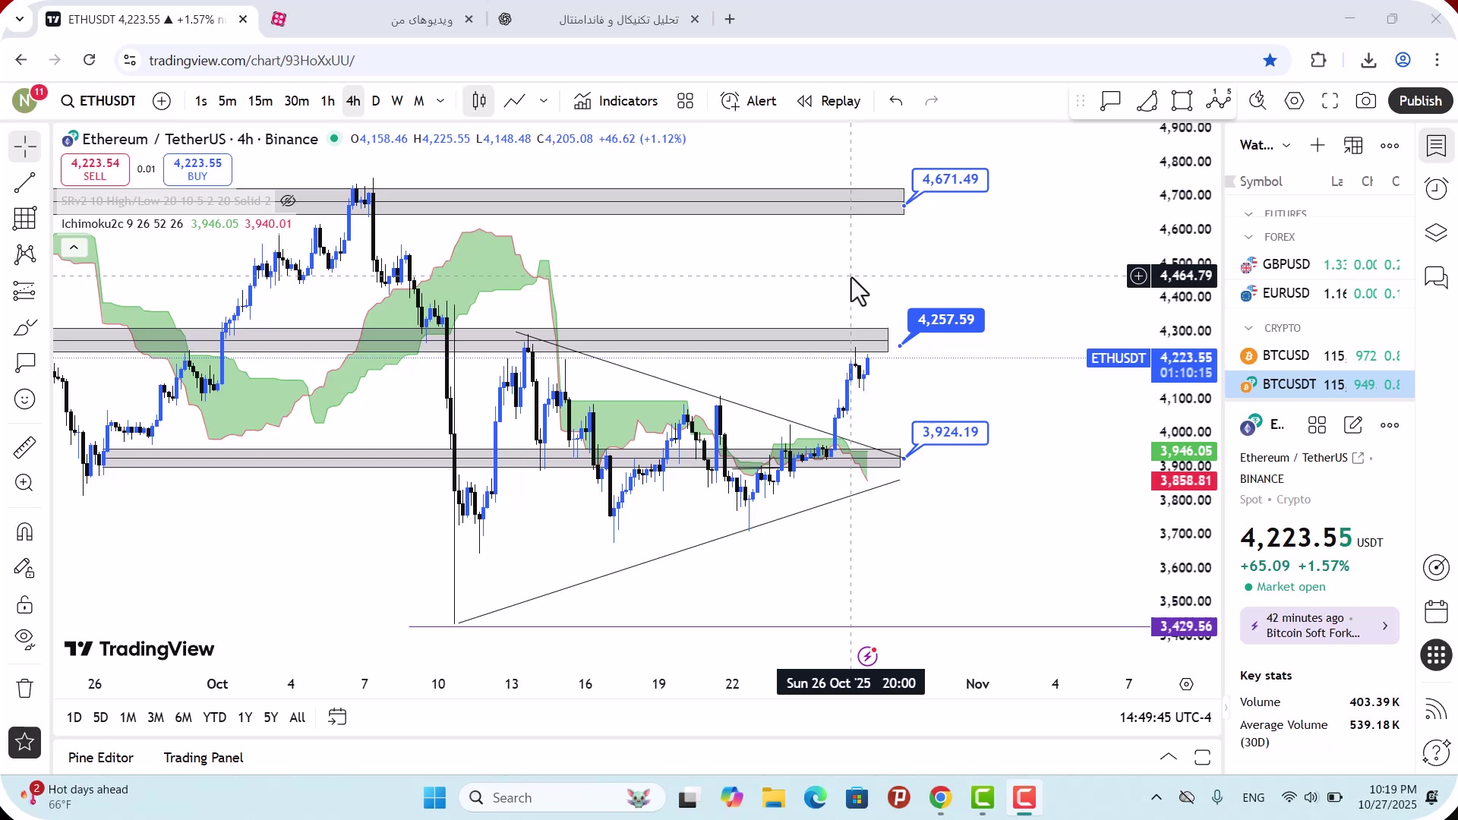Click the 4,223.55 BUY button
Screen dimensions: 1458x820
[x=197, y=169]
